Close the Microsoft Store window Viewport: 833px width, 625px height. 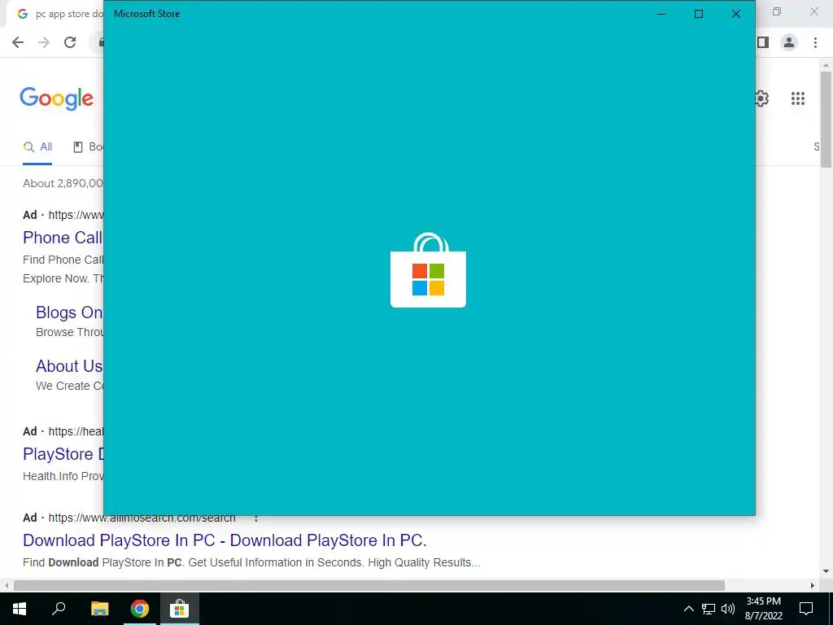point(735,14)
